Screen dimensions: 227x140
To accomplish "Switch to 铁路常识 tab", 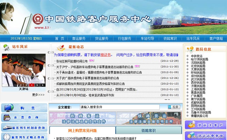I will [149, 131].
